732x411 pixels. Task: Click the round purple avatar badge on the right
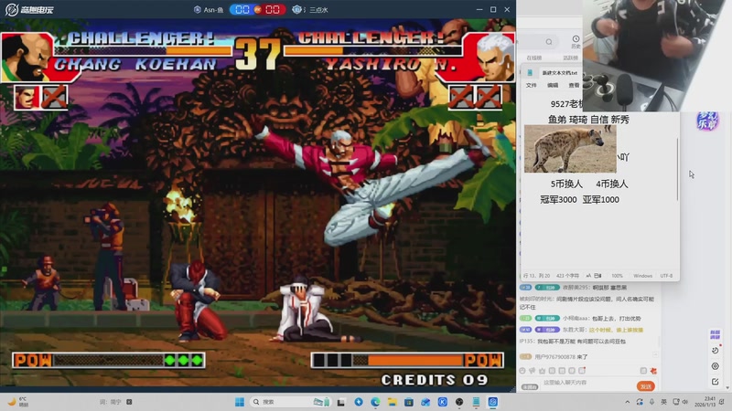point(707,121)
